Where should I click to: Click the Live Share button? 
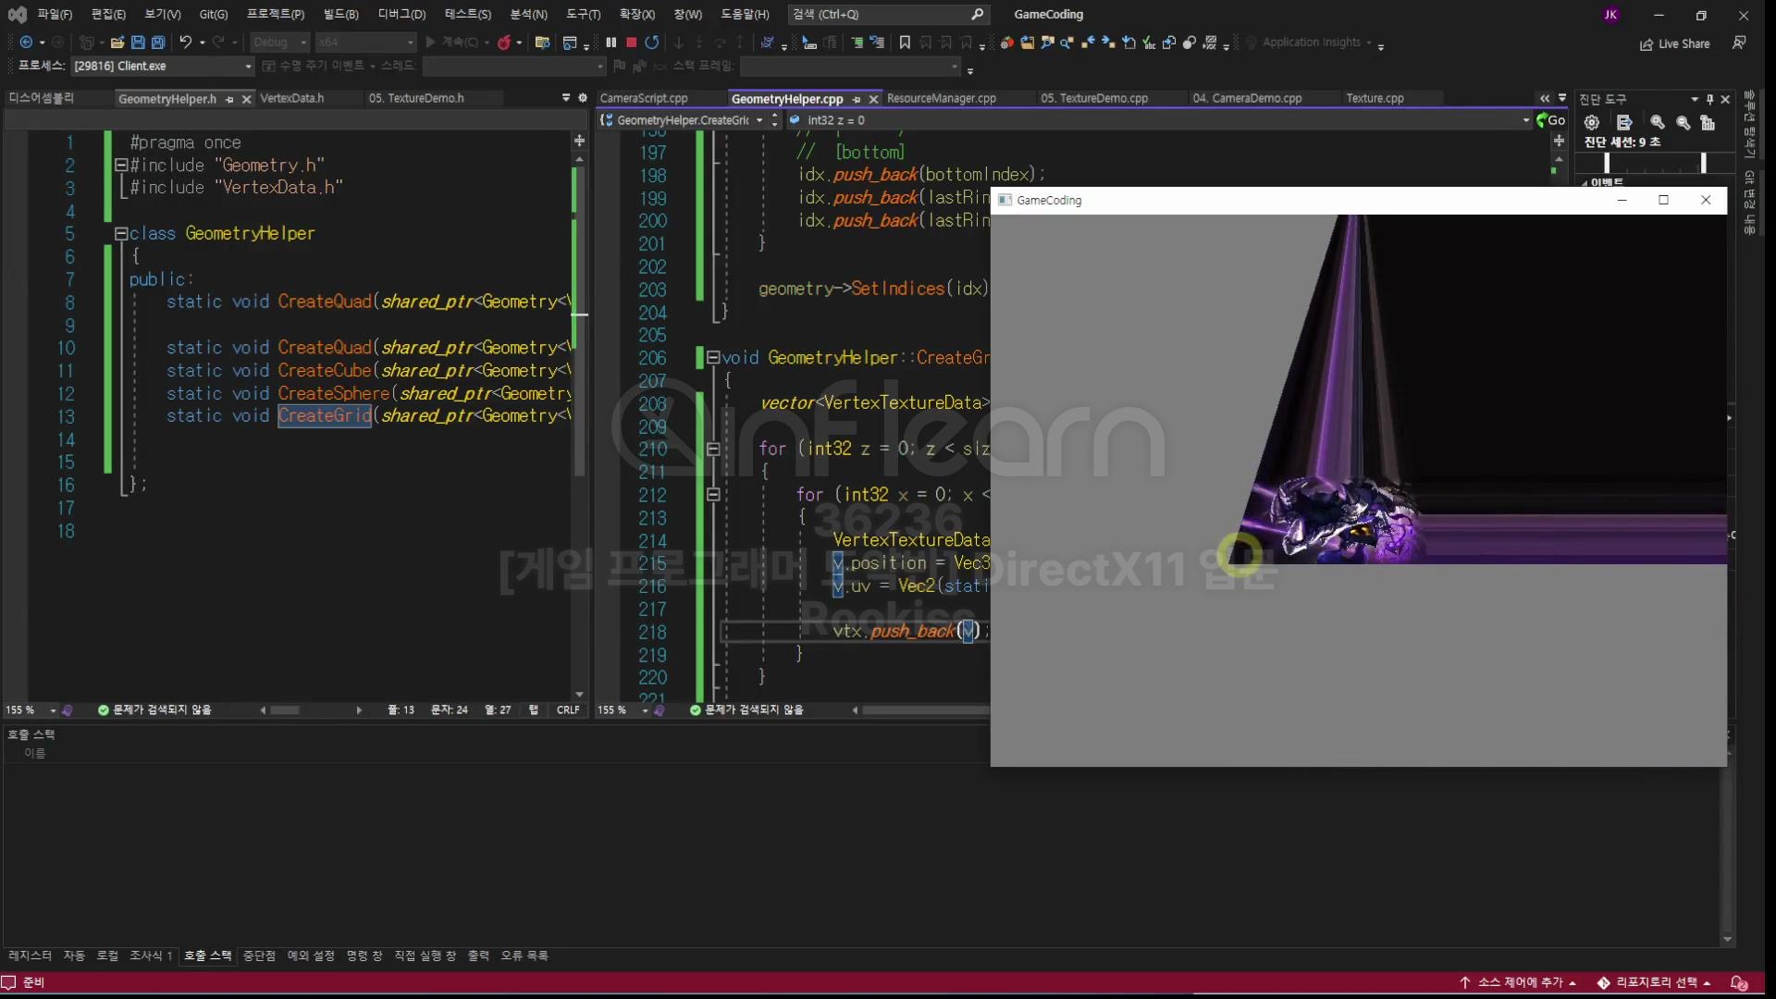coord(1675,43)
